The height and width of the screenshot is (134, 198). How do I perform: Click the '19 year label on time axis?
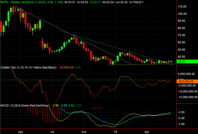coord(115,132)
